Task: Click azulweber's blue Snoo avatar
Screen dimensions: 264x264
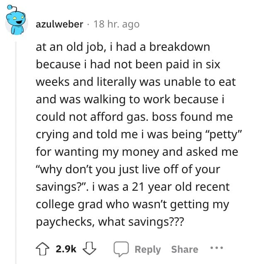Action: (16, 22)
